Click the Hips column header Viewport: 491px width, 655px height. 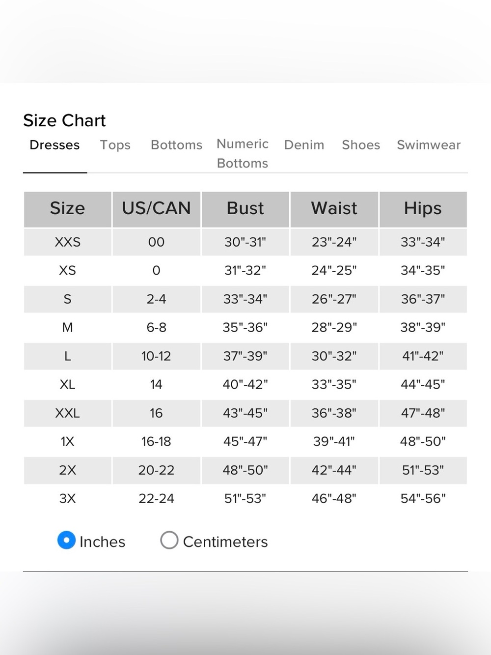click(x=423, y=209)
